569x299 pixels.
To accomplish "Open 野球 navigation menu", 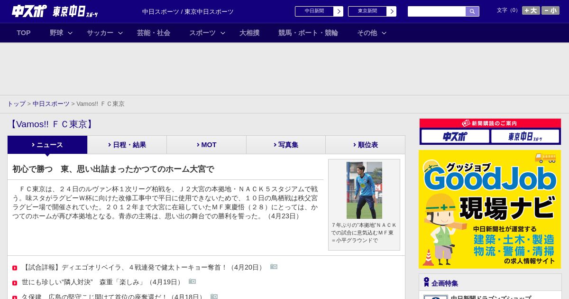I will [x=56, y=33].
